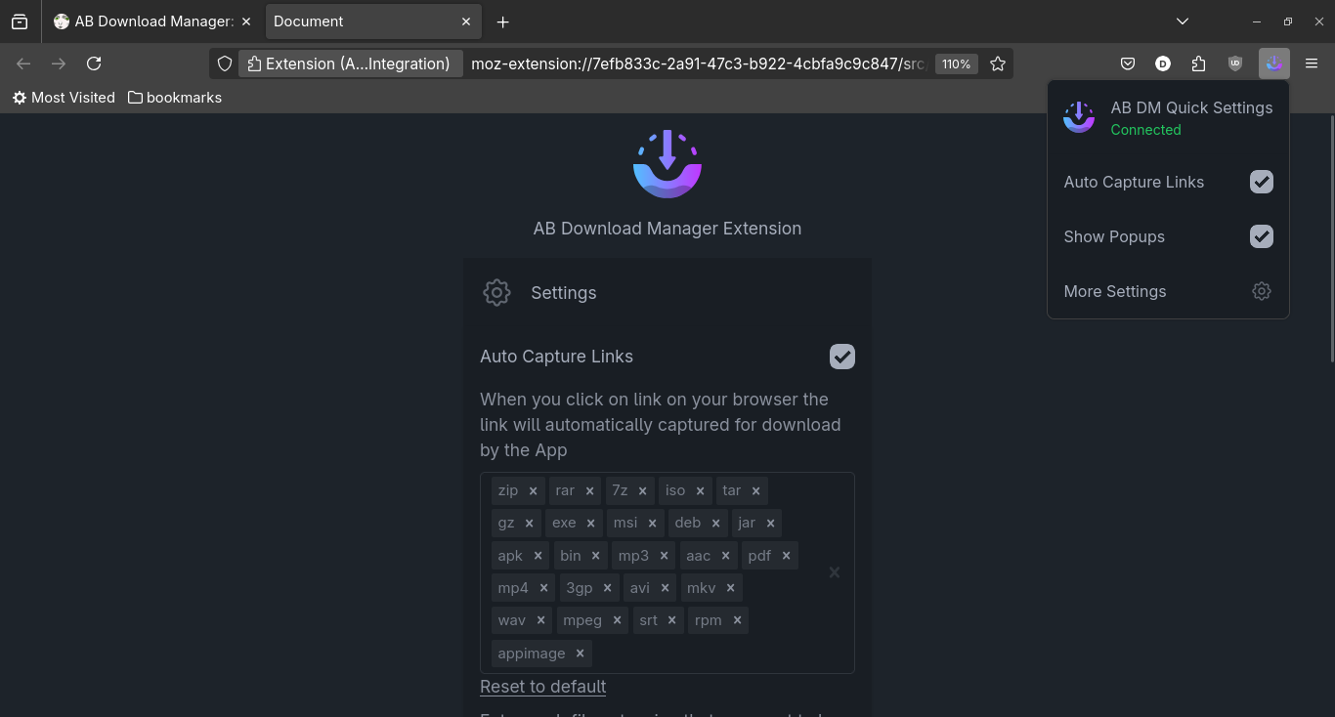1335x717 pixels.
Task: Click the address bar URL field
Action: coord(698,63)
